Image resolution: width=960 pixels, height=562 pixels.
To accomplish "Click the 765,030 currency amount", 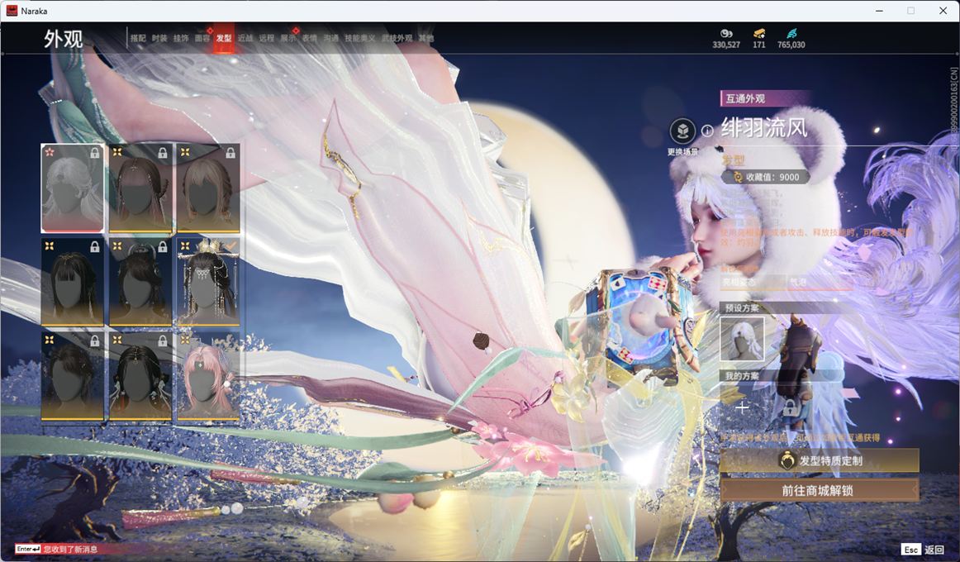I will click(791, 45).
